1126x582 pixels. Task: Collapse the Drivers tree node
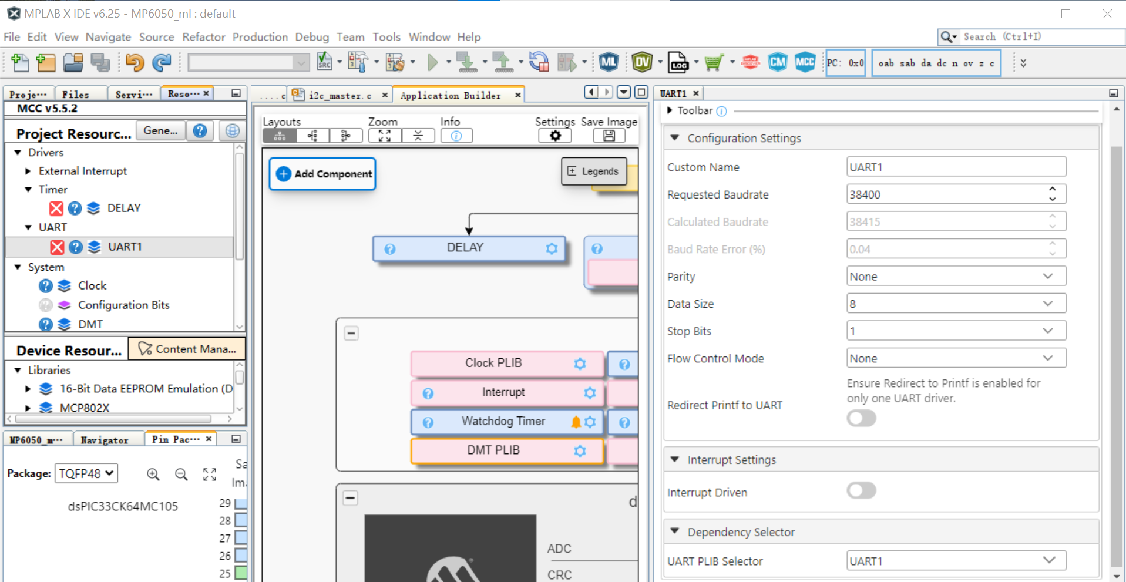click(18, 153)
